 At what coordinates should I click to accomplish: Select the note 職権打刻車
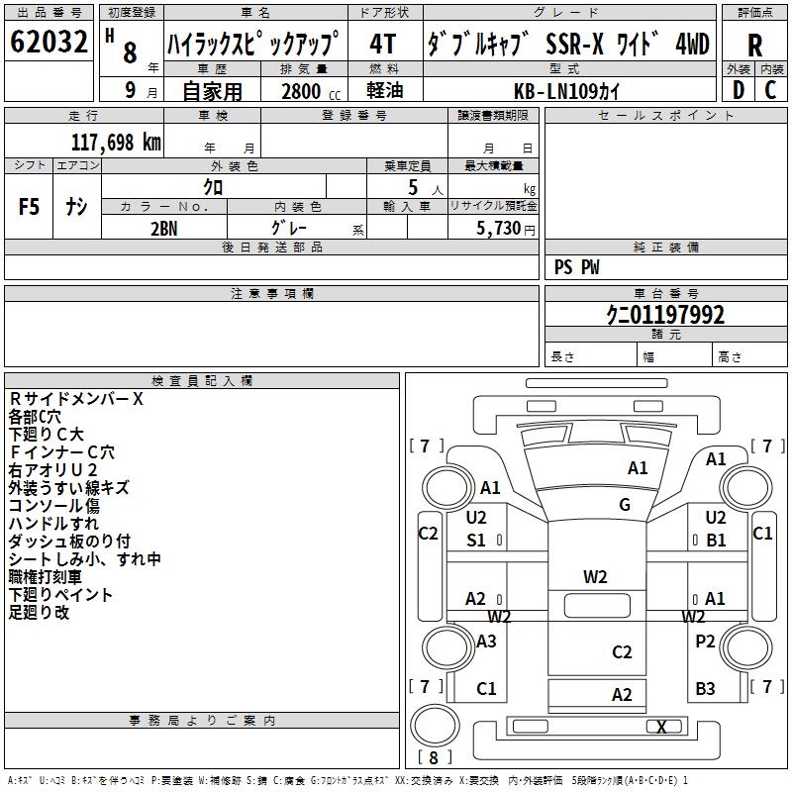tap(45, 577)
